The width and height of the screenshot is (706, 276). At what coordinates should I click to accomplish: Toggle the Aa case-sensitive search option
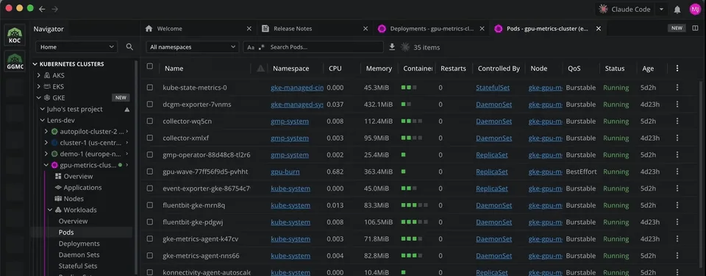[251, 47]
